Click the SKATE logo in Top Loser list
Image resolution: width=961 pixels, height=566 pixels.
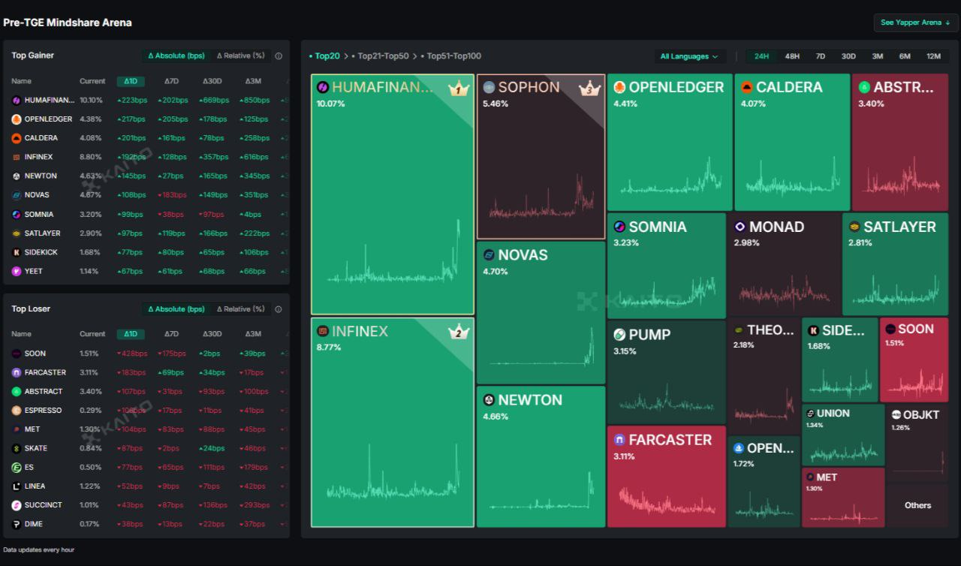point(17,448)
